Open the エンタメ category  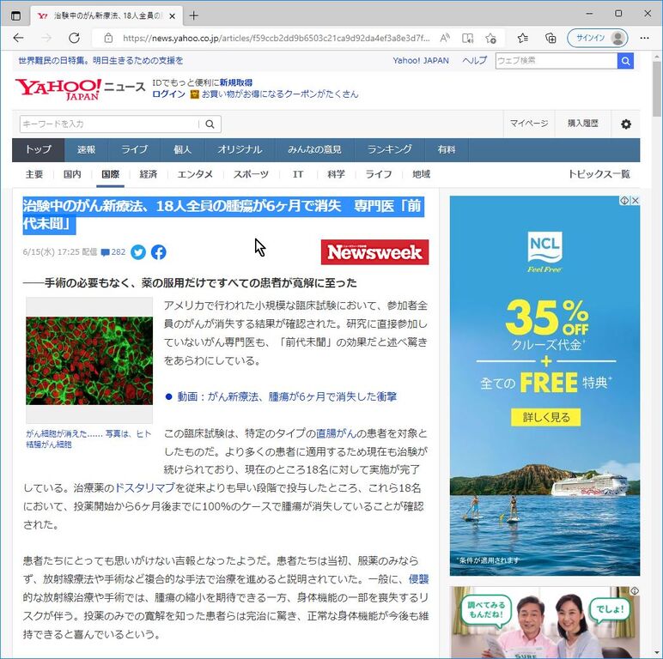(x=195, y=174)
